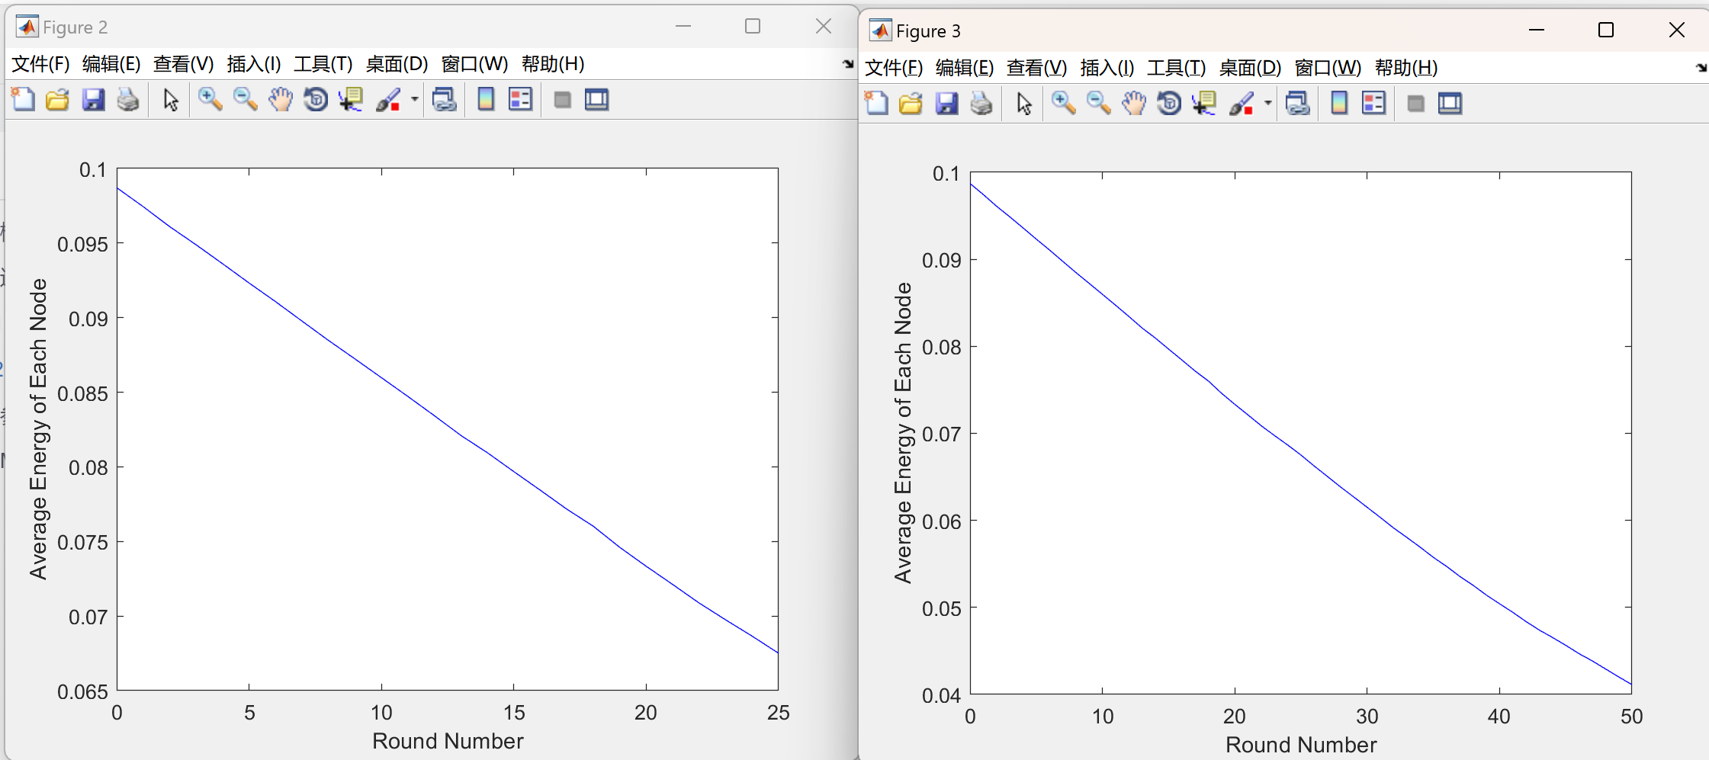Activate Data Cursor tool in Figure 3
This screenshot has height=760, width=1709.
point(1204,103)
